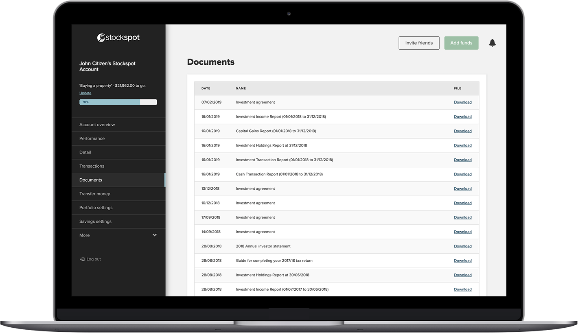Open the Transfer money page

click(95, 193)
